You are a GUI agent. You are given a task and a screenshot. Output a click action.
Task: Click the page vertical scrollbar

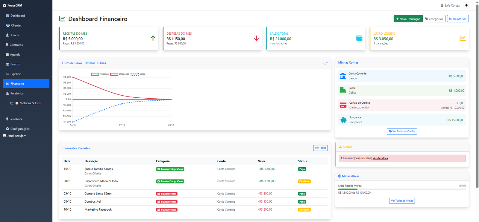click(x=477, y=96)
